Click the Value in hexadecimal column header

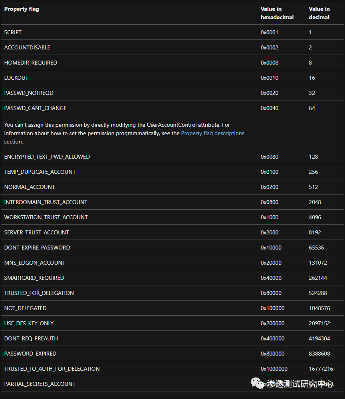coord(277,13)
